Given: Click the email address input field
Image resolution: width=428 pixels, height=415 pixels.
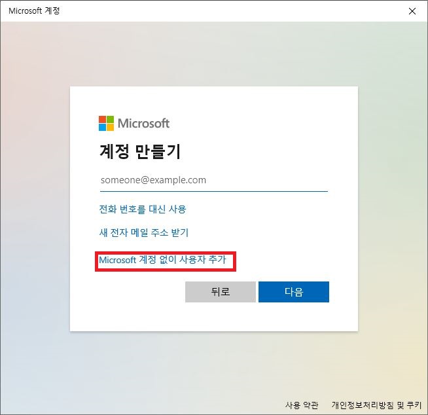Looking at the screenshot, I should [x=214, y=181].
